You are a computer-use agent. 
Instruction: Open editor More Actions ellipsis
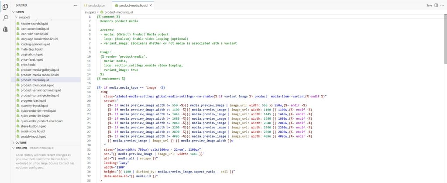(442, 5)
